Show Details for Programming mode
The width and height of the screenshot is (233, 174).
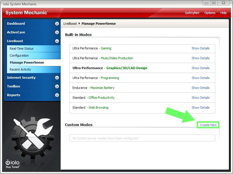200,78
